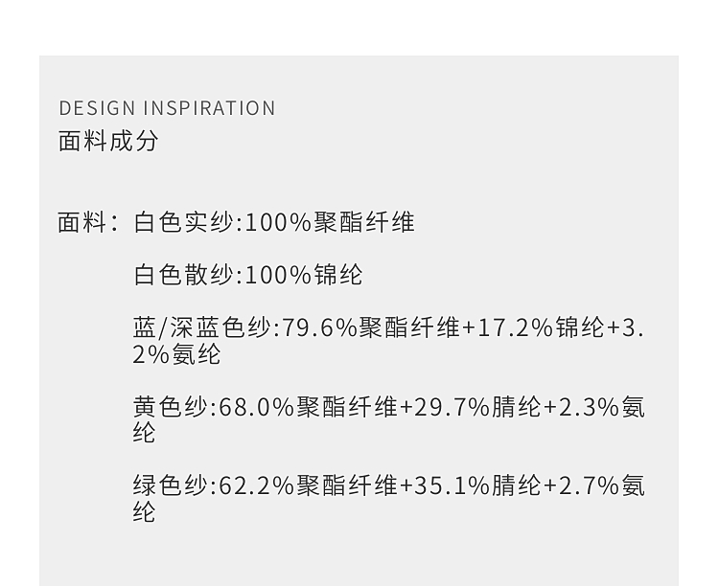Viewport: 719px width, 586px height.
Task: Click the 白色实纱 text
Action: pos(183,223)
